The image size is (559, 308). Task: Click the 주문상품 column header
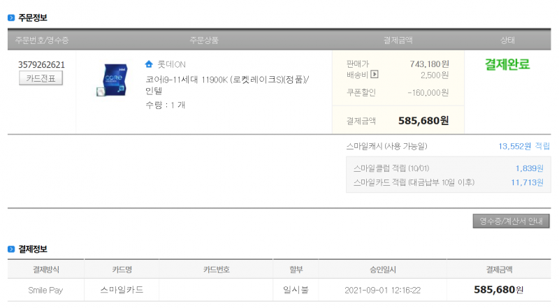[204, 40]
